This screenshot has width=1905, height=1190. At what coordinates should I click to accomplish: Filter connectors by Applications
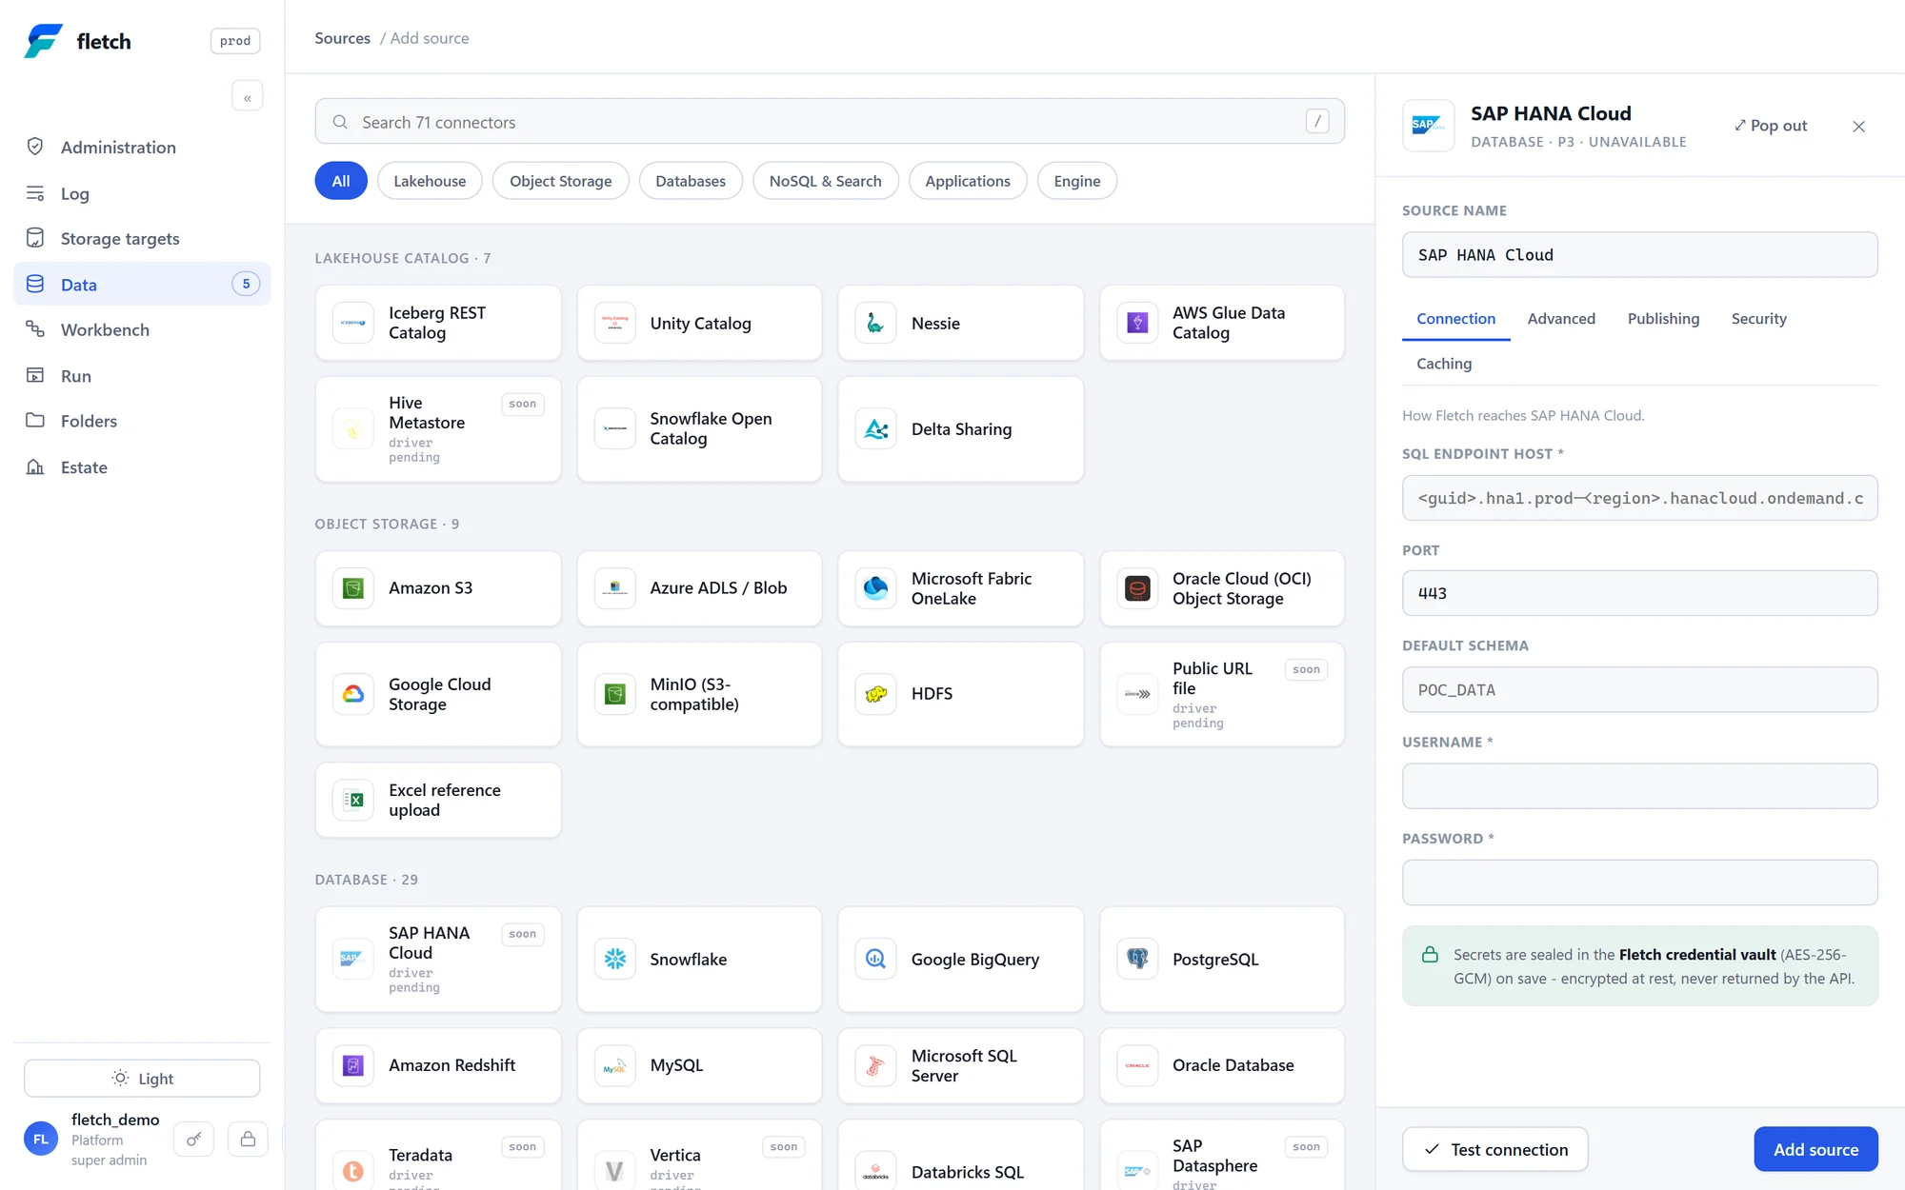(968, 181)
